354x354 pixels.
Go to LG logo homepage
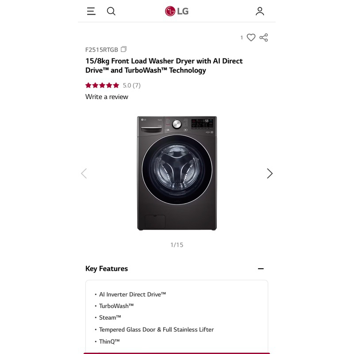coord(177,11)
